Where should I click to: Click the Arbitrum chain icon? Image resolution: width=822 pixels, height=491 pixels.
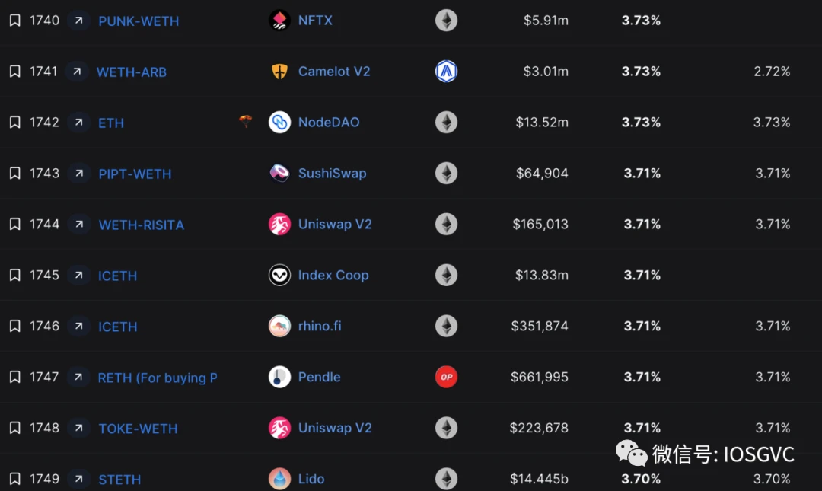[x=446, y=72]
